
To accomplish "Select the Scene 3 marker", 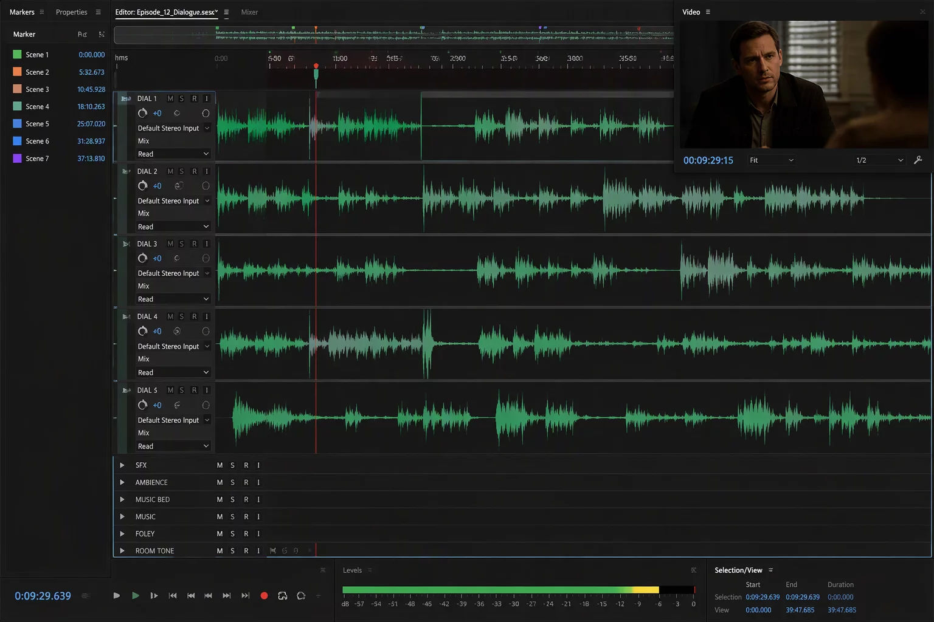I will point(59,89).
